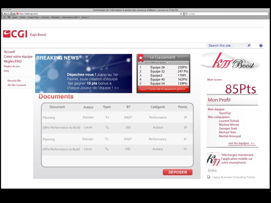Click the Téléchargez maintenant mobile app text
This screenshot has width=271, height=203.
click(x=237, y=159)
